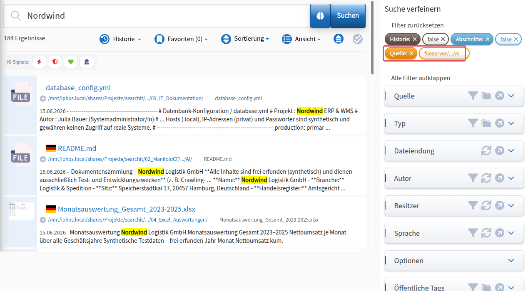Click the Suchen button

point(348,16)
